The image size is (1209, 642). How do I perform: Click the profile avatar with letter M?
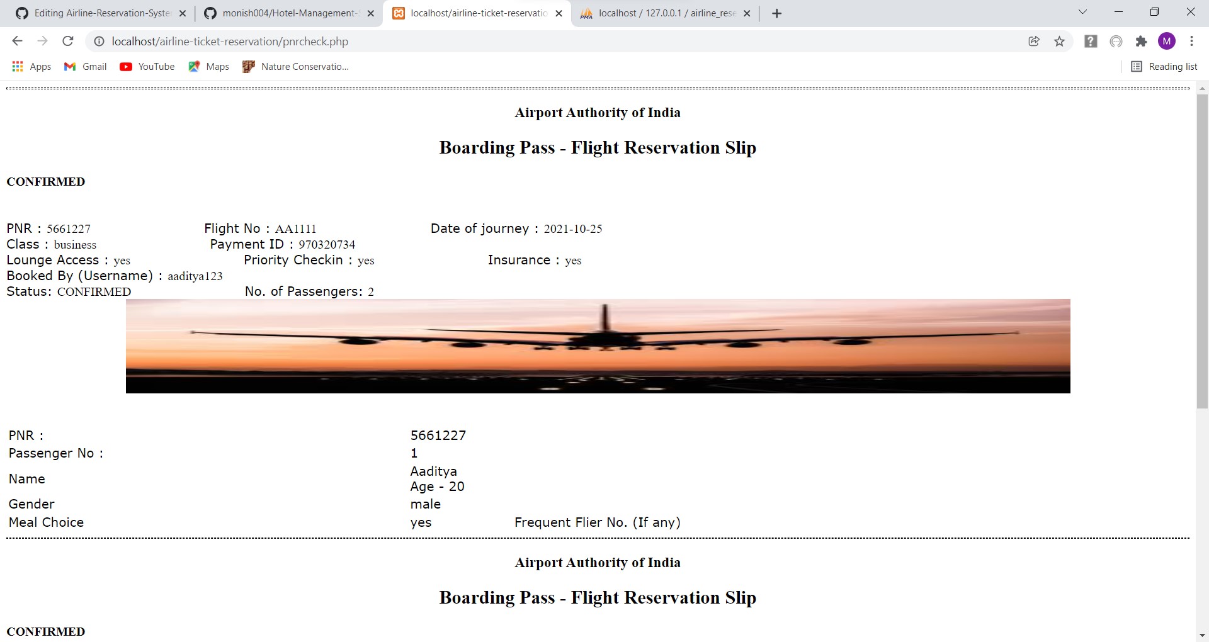pyautogui.click(x=1167, y=41)
